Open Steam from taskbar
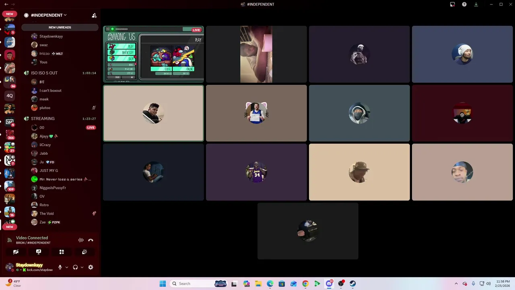 coord(353,284)
